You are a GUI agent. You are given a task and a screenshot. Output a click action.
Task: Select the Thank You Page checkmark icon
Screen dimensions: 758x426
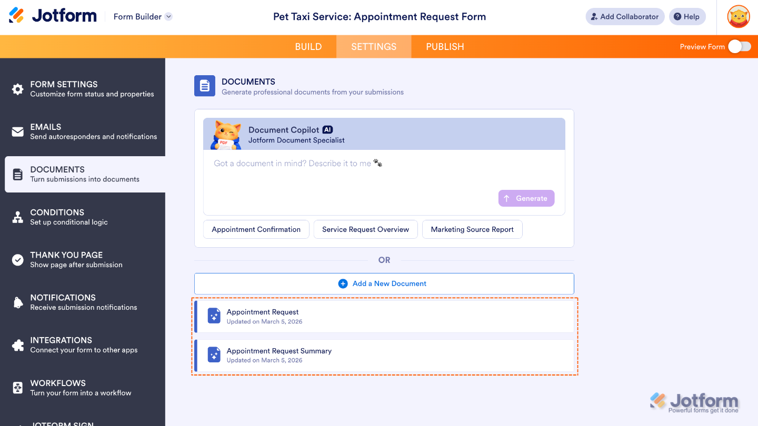coord(18,259)
